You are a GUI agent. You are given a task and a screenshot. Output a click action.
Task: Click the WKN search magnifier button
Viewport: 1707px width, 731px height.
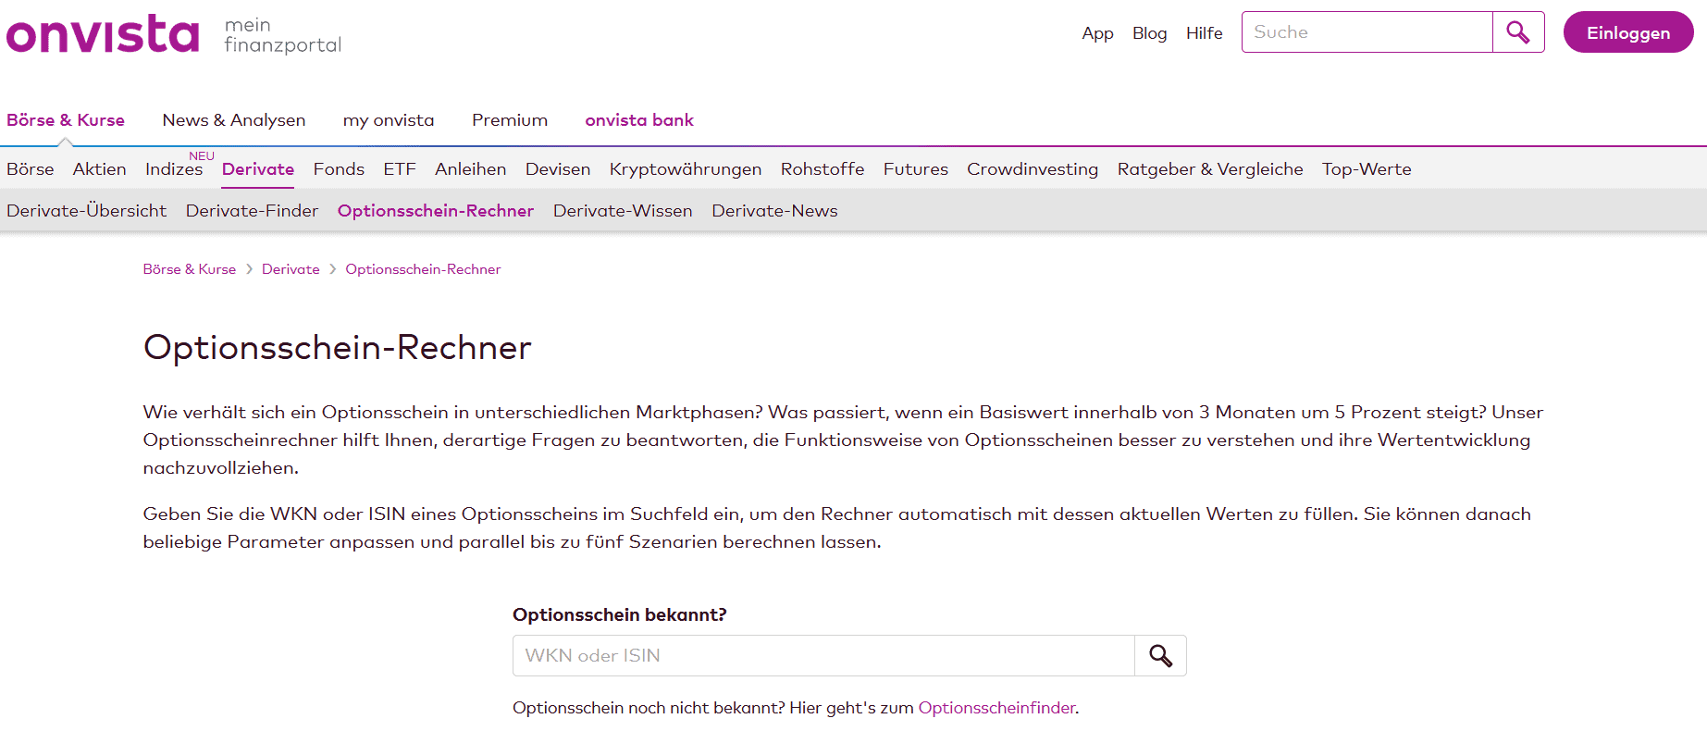click(1160, 656)
